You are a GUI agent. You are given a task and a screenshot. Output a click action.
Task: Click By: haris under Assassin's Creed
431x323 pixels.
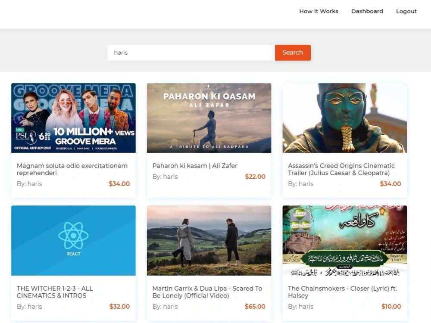(300, 184)
